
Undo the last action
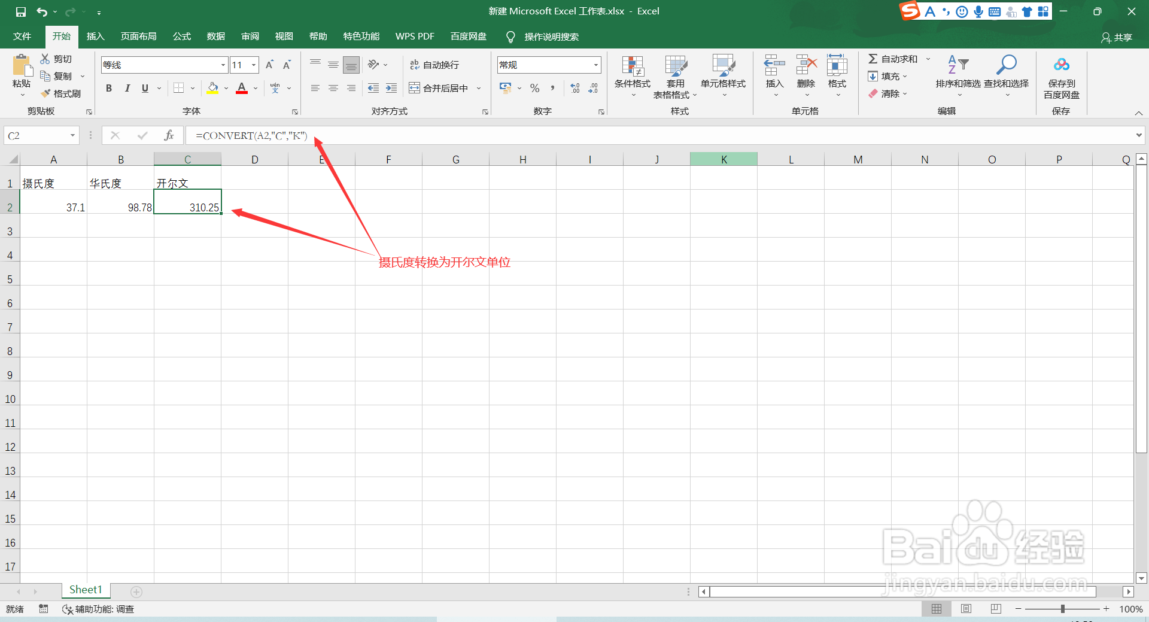click(x=41, y=11)
